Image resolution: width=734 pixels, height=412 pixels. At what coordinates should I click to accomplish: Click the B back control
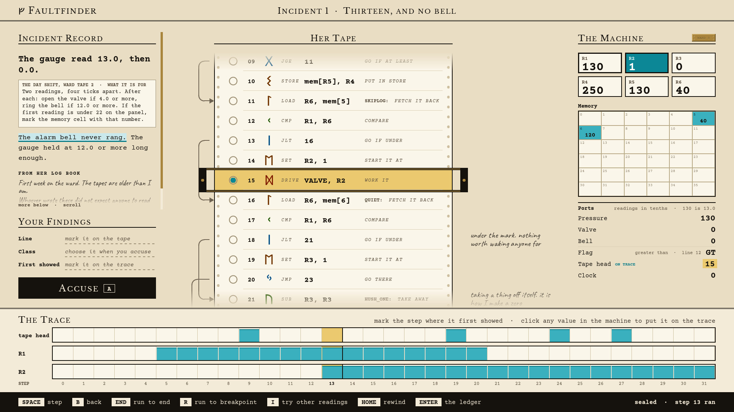(x=87, y=402)
